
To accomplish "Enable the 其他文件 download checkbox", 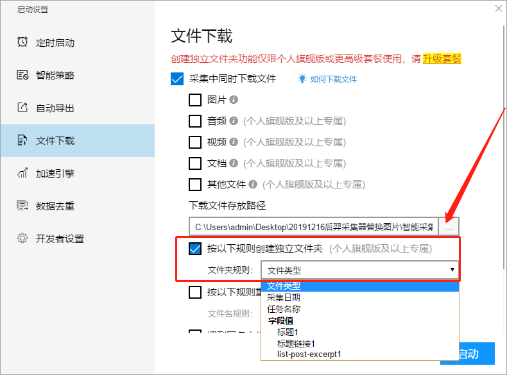I will click(x=195, y=185).
